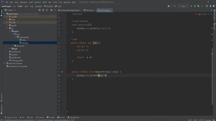Click the Select Opened File target icon

(39, 10)
